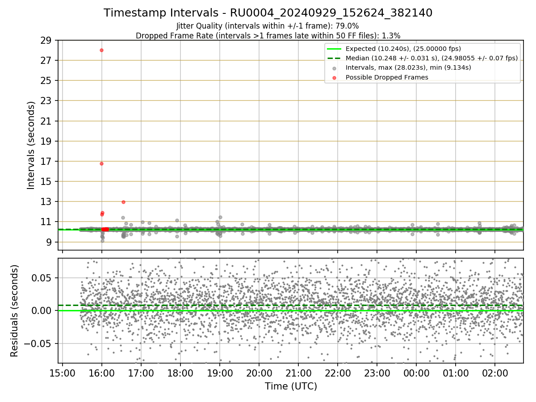Click the "9" tick on the intervals axis
The width and height of the screenshot is (536, 402).
tap(50, 242)
